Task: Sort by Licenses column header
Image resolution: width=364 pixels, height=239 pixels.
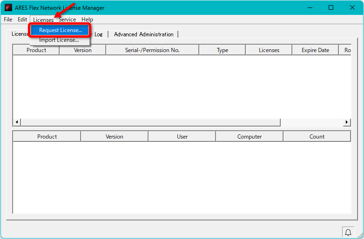Action: click(x=269, y=50)
